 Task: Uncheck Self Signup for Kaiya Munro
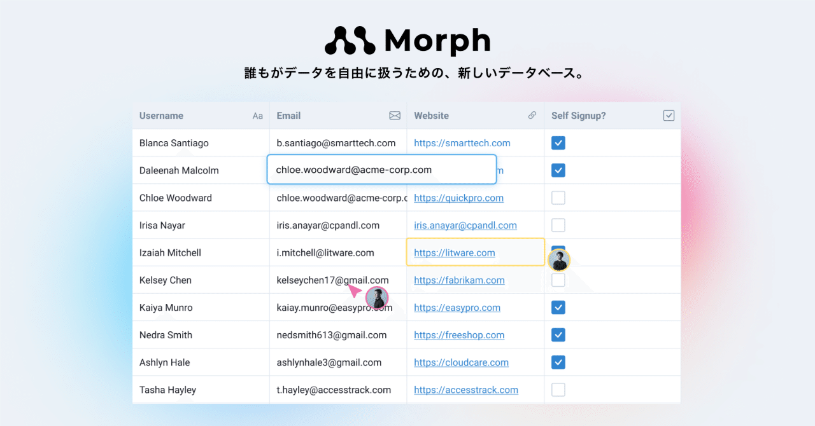pyautogui.click(x=558, y=307)
